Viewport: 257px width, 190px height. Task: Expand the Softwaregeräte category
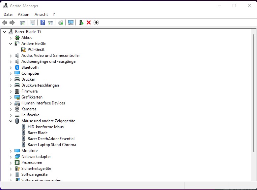(11, 175)
